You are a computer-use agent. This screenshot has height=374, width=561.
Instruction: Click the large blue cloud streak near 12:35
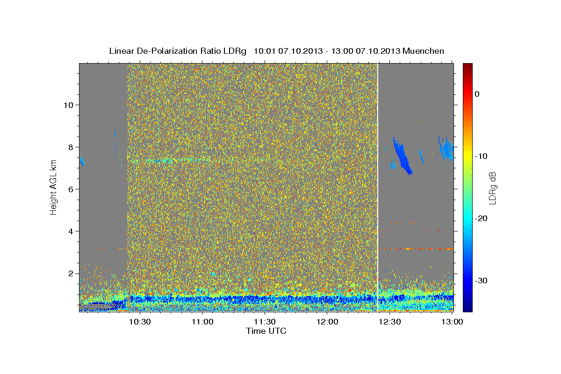(402, 157)
